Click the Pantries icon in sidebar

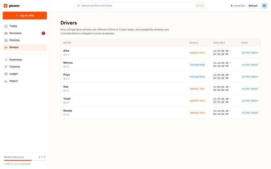click(6, 40)
